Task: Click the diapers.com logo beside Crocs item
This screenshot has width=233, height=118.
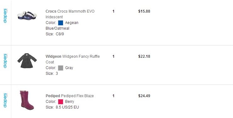Action: coord(5,16)
